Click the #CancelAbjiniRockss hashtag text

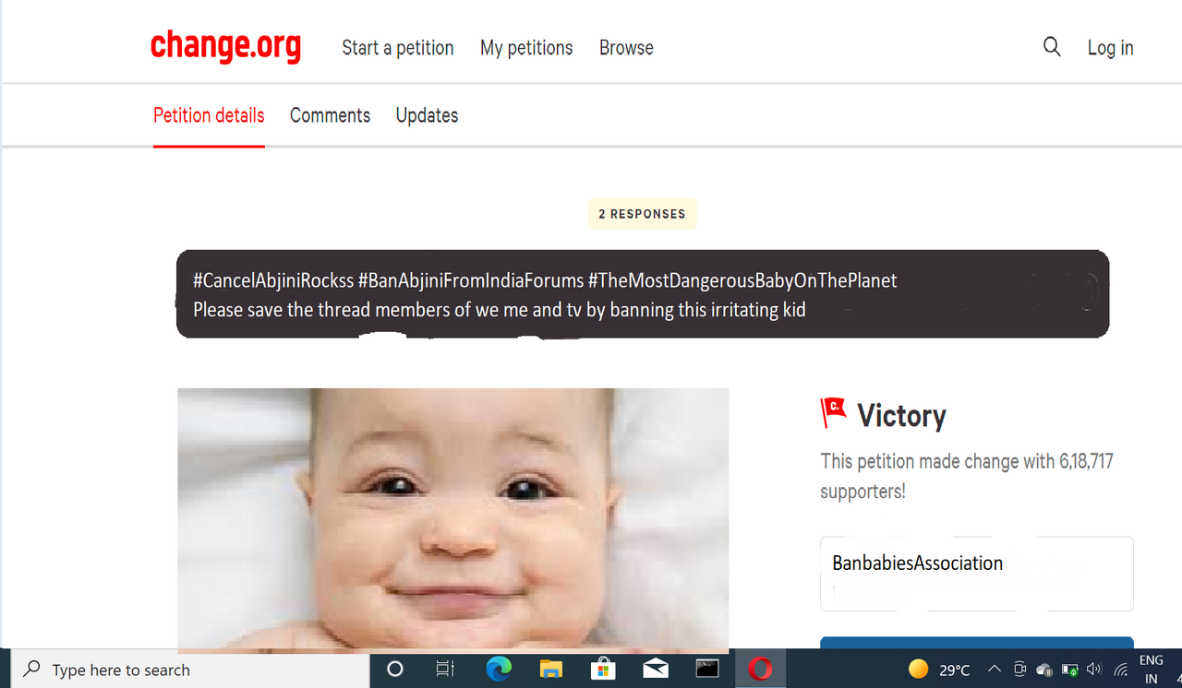pyautogui.click(x=273, y=280)
